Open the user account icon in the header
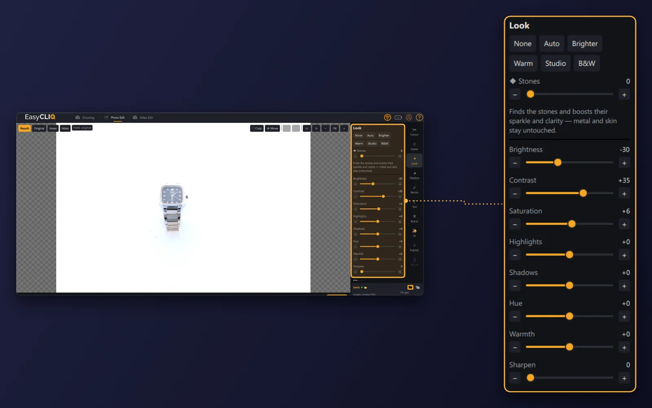Viewport: 652px width, 408px height. (409, 118)
